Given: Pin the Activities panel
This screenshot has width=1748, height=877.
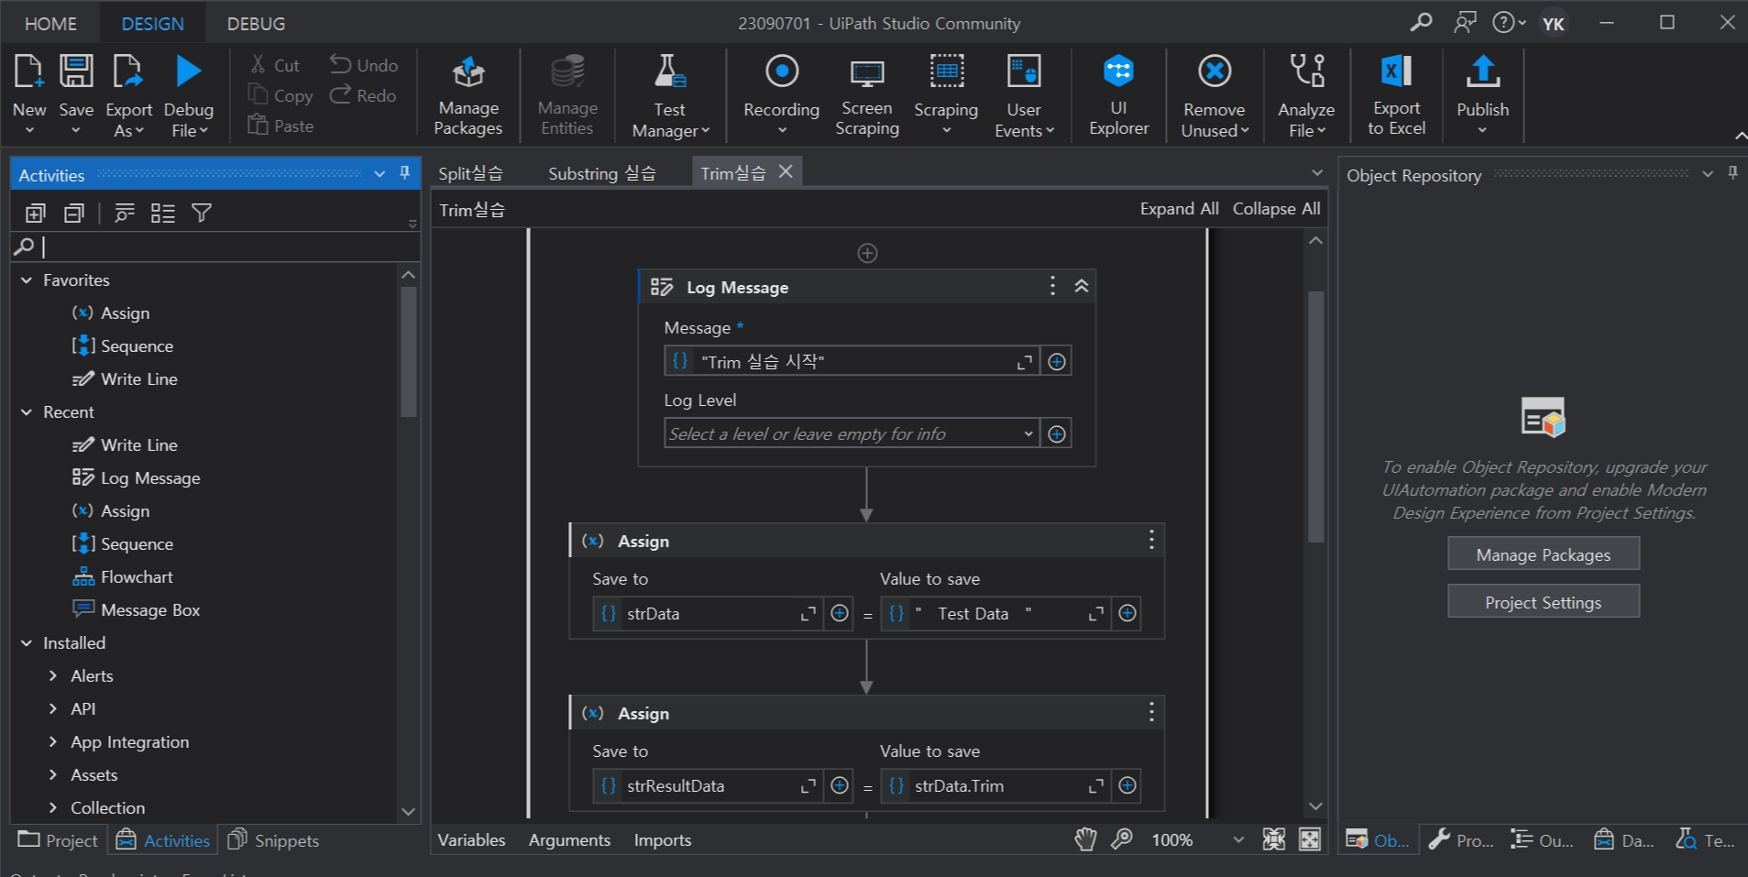Looking at the screenshot, I should click(404, 173).
